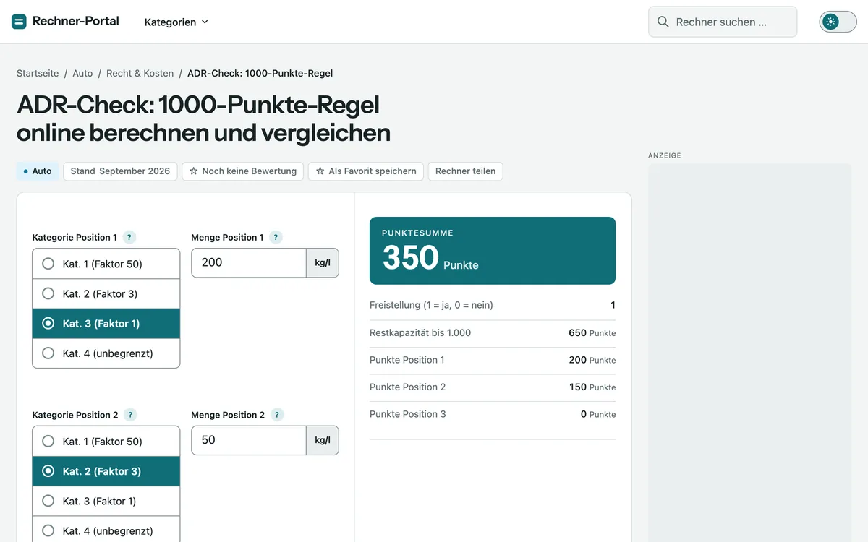
Task: Open help for Menge Position 1
Action: click(276, 237)
